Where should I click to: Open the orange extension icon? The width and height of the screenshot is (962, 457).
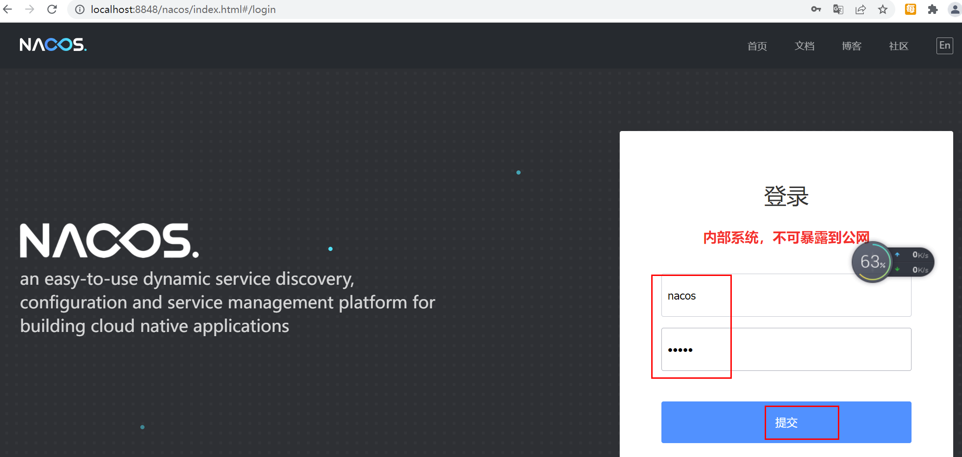tap(911, 9)
